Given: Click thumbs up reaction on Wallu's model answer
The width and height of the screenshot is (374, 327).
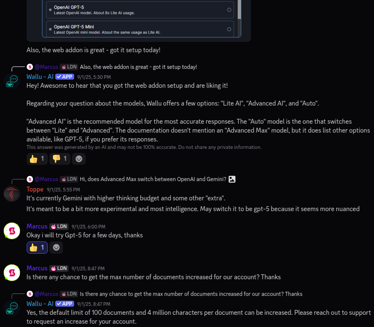Looking at the screenshot, I should click(x=37, y=159).
